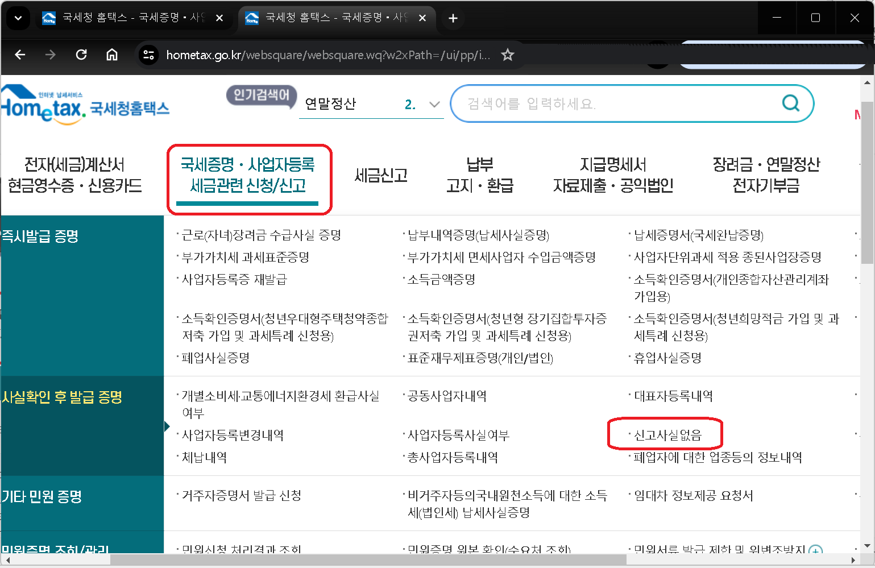Close the first Hometax tab
This screenshot has height=568, width=875.
(219, 18)
